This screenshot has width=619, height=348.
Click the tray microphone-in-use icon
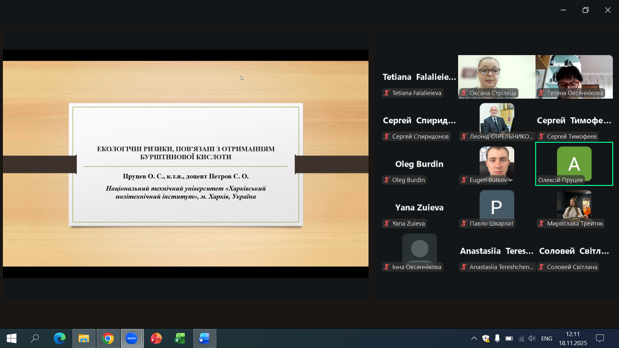coord(497,338)
